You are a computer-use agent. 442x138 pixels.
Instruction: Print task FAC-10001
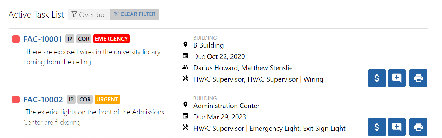pyautogui.click(x=418, y=78)
